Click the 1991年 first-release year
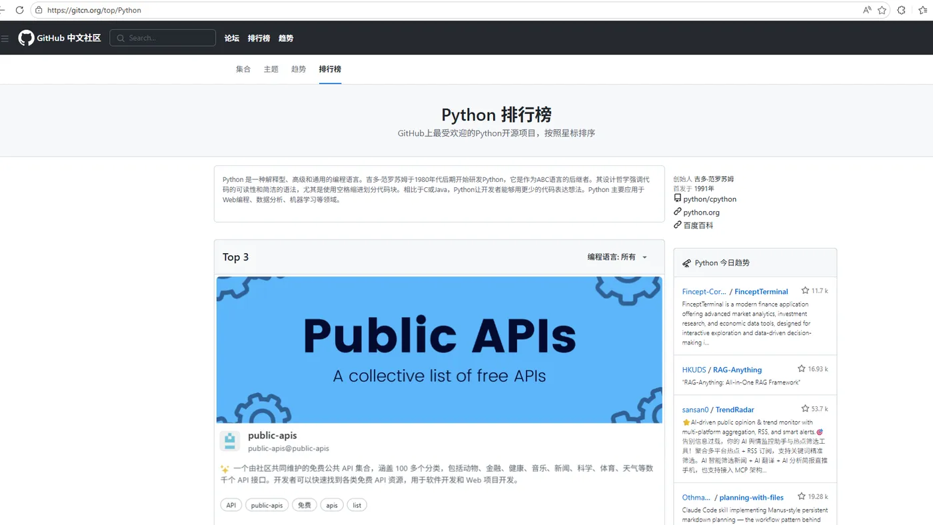 (704, 189)
